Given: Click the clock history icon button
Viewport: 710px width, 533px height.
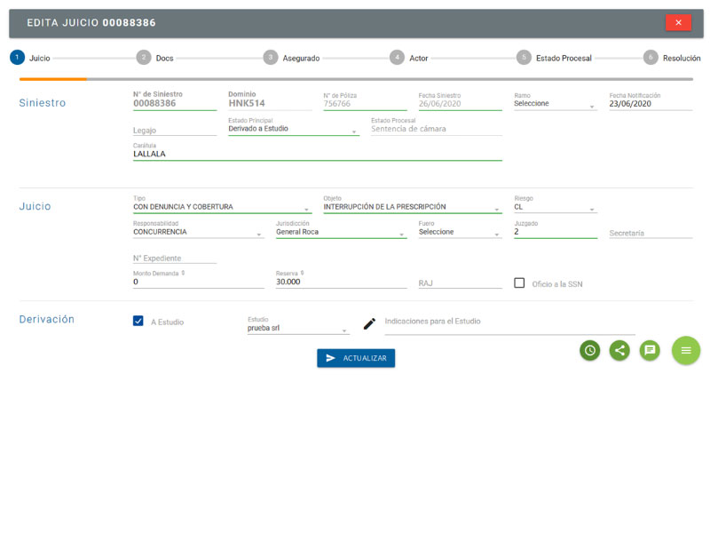Looking at the screenshot, I should (590, 350).
